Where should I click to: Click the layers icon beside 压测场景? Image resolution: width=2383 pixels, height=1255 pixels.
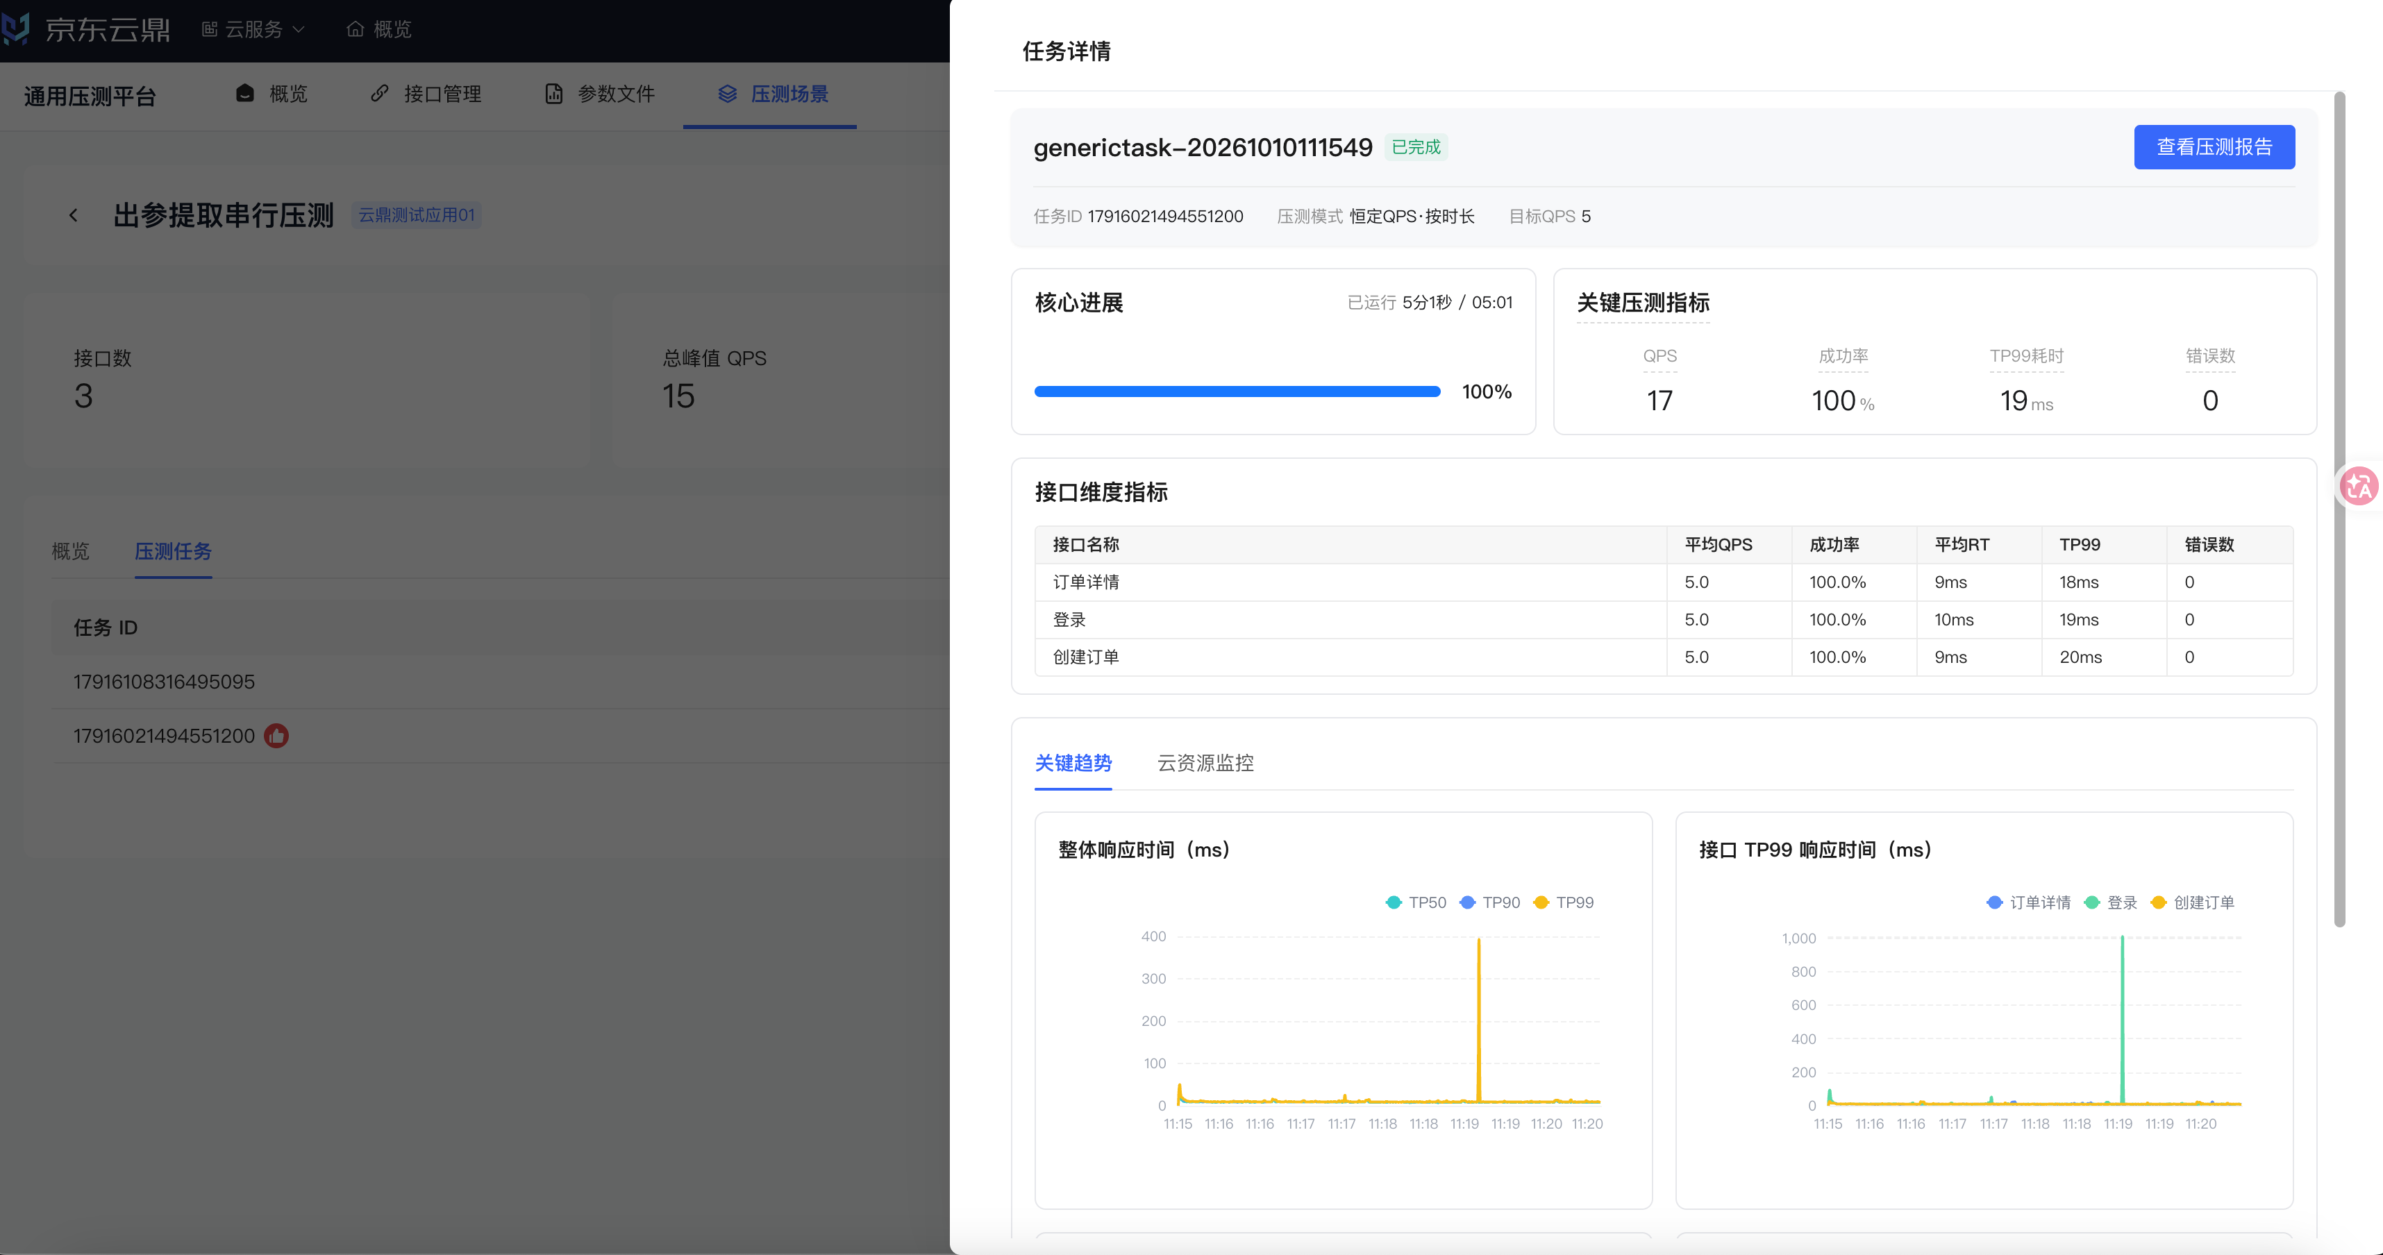click(x=727, y=94)
